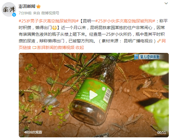Open hashtag #25岁小伙多次高空抛尿被刑拘#
The height and width of the screenshot is (139, 171).
(x=125, y=21)
